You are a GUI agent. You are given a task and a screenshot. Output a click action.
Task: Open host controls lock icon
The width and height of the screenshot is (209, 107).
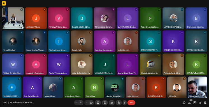205,103
